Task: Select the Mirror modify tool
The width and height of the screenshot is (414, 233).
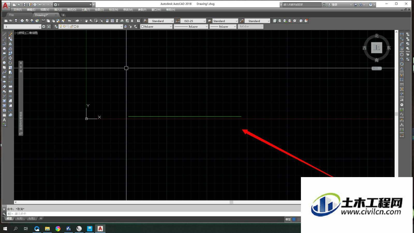Action: 10,44
